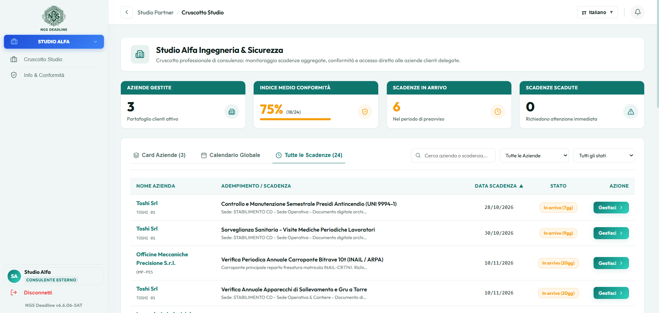
Task: Open Info & Conformità in sidebar
Action: [54, 75]
